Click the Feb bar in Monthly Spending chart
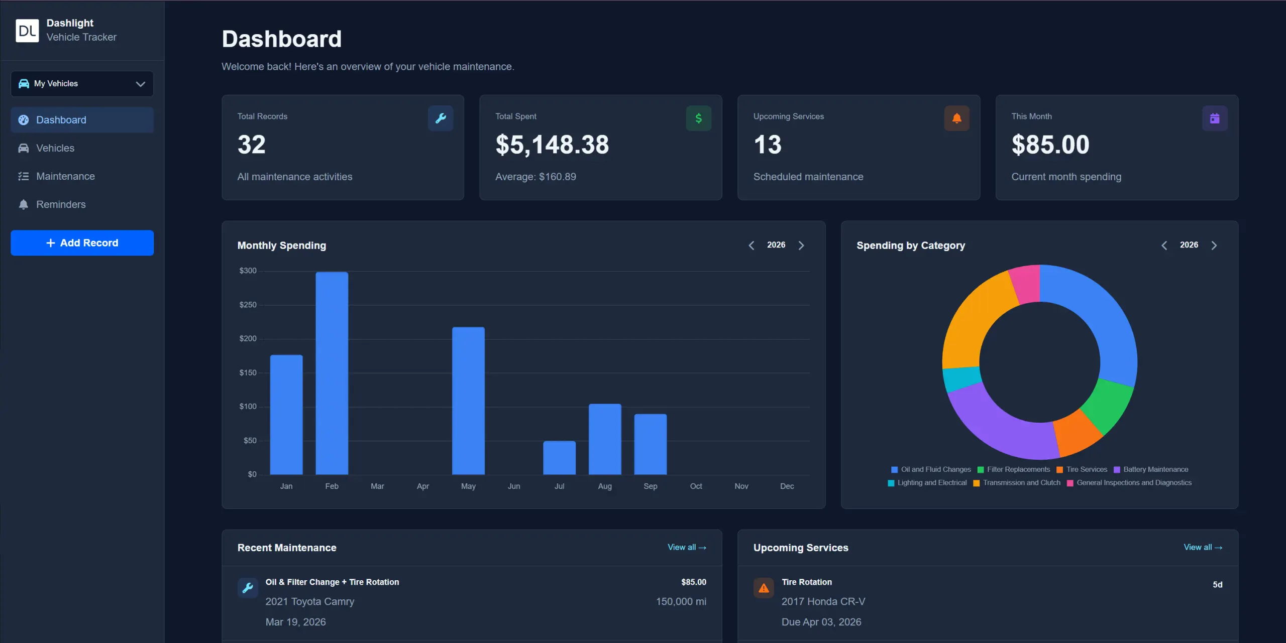 [332, 373]
